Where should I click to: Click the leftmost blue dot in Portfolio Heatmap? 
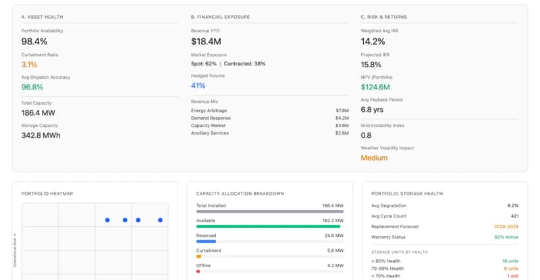point(107,220)
